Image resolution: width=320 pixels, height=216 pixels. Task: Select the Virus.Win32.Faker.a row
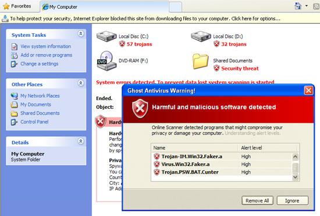(x=222, y=164)
